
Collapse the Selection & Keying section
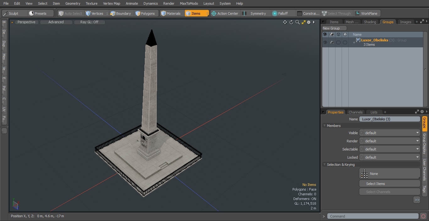[x=325, y=165]
